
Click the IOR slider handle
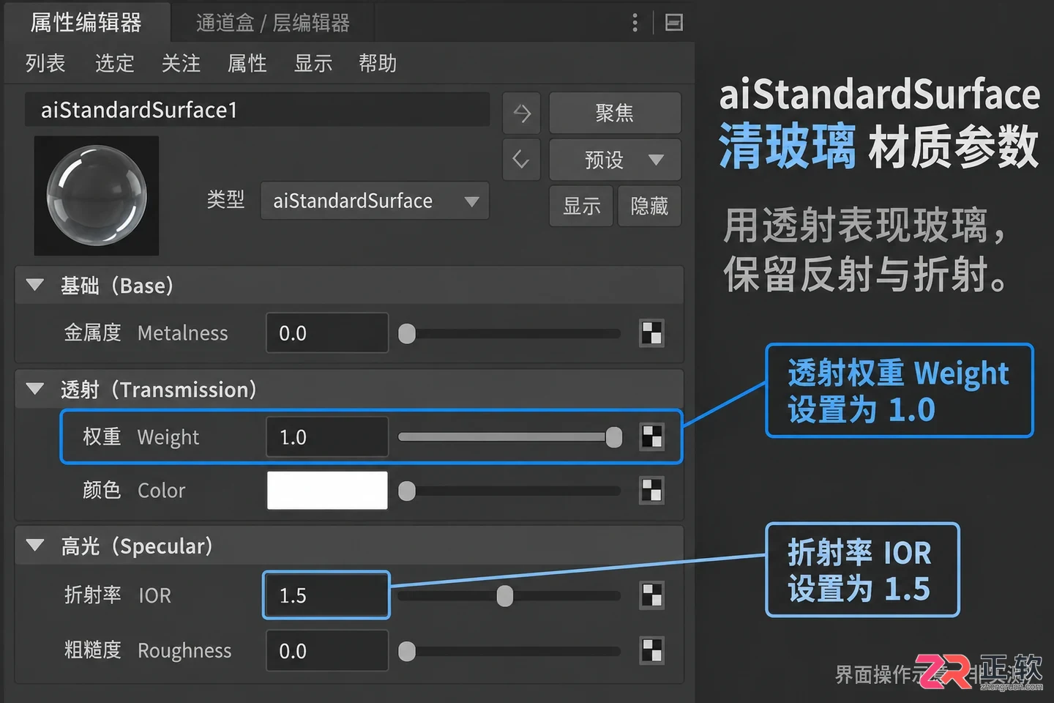(x=505, y=595)
